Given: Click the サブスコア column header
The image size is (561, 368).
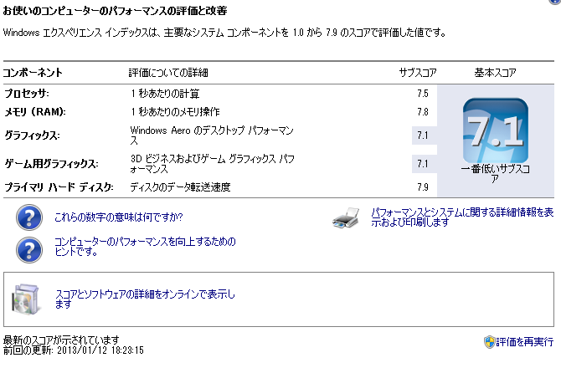Looking at the screenshot, I should 418,73.
